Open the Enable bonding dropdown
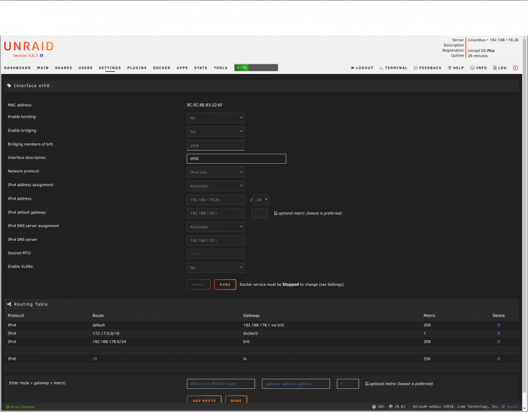The image size is (528, 412). 215,118
